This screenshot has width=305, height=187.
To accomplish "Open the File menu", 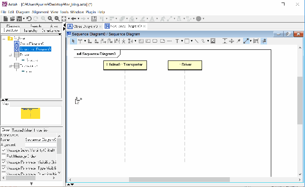I will pyautogui.click(x=3, y=12).
